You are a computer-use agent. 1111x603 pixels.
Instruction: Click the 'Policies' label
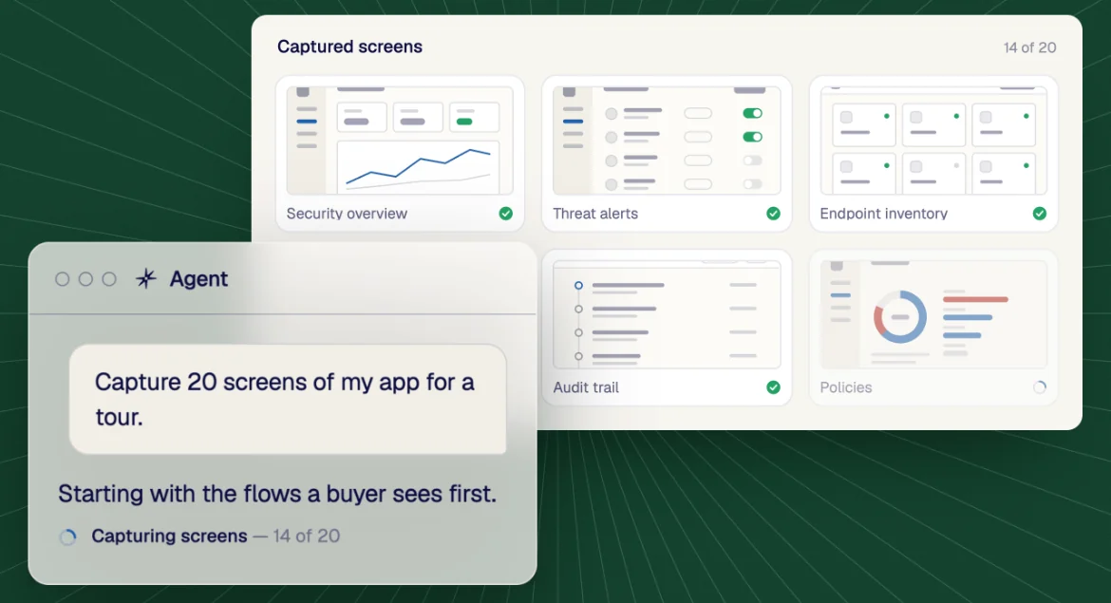[846, 386]
